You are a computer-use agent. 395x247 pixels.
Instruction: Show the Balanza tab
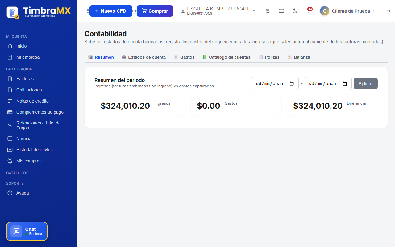click(x=299, y=57)
